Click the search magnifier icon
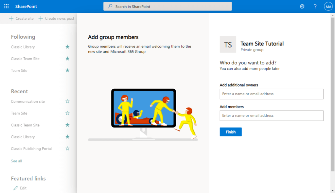The width and height of the screenshot is (335, 193). click(x=110, y=7)
